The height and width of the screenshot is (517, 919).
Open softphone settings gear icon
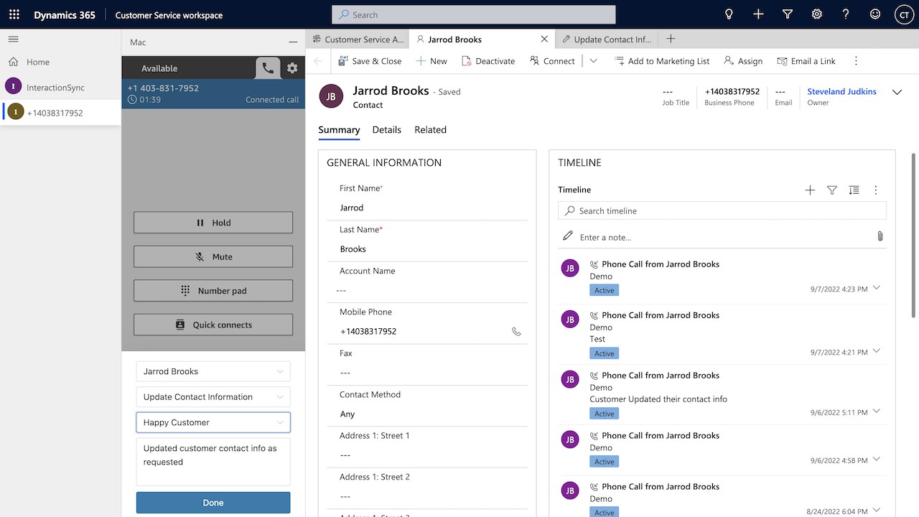pos(292,68)
